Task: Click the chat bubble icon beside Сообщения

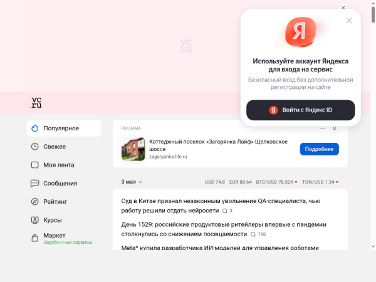Action: (34, 184)
